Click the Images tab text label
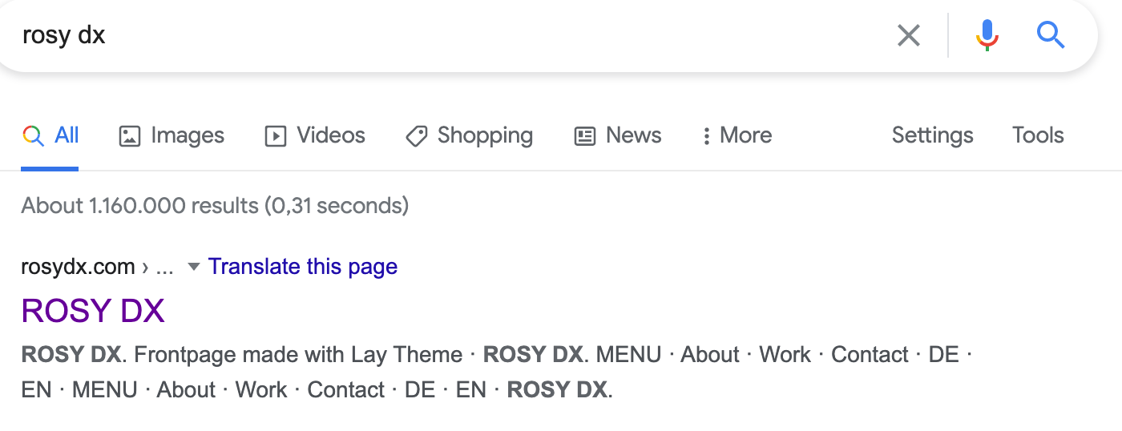 tap(188, 135)
